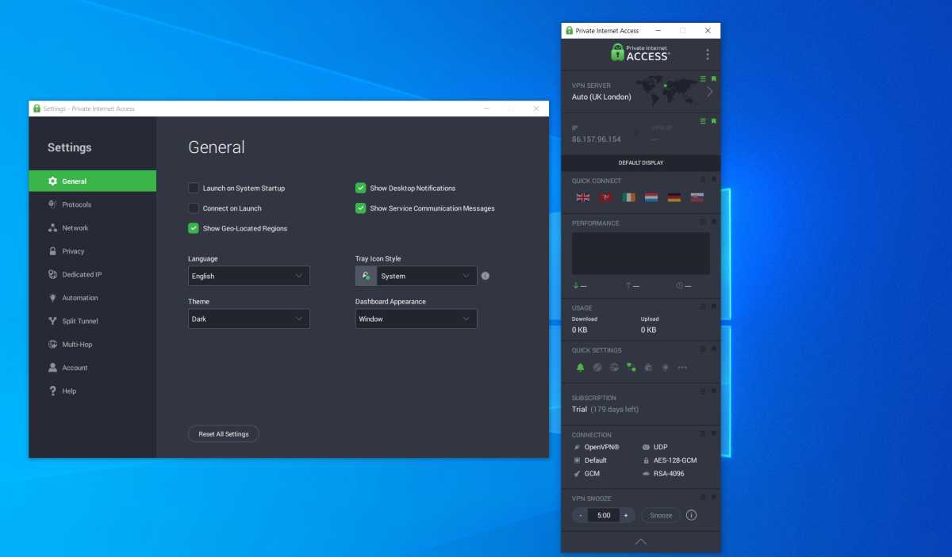Screen dimensions: 952x557
Task: Click the RSA-4096 connection entry
Action: (x=663, y=474)
